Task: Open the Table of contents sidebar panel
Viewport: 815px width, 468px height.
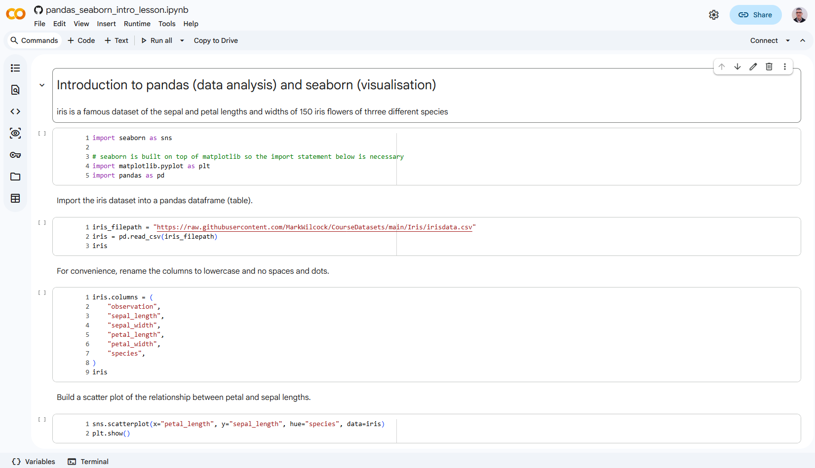Action: pos(15,68)
